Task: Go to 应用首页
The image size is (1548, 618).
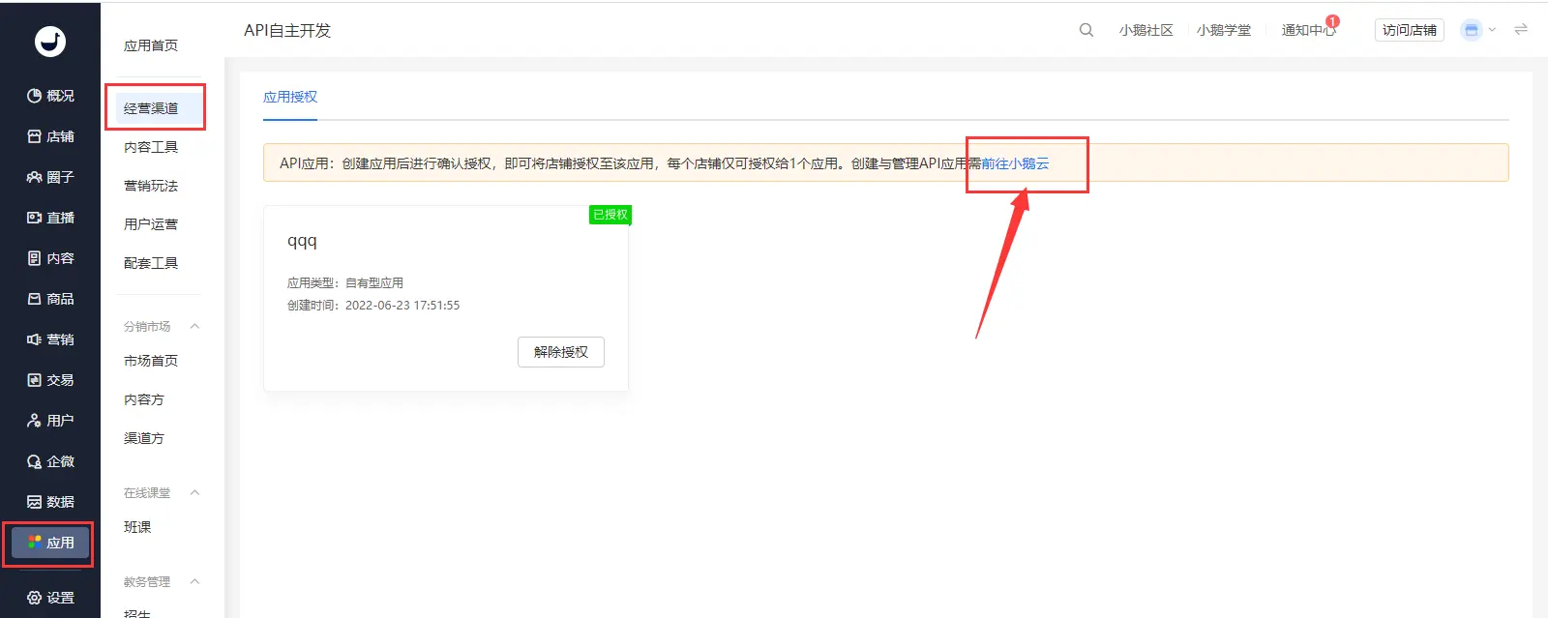Action: coord(151,45)
